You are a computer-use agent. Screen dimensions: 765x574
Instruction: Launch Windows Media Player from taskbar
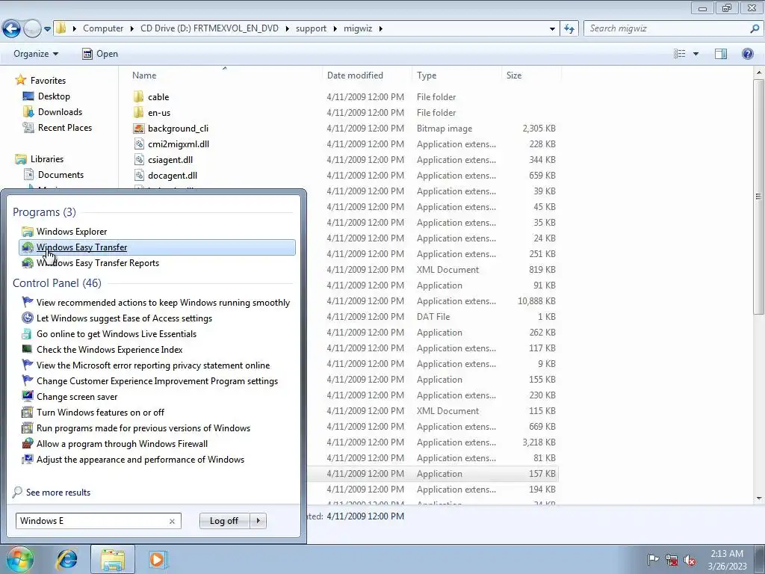[157, 559]
